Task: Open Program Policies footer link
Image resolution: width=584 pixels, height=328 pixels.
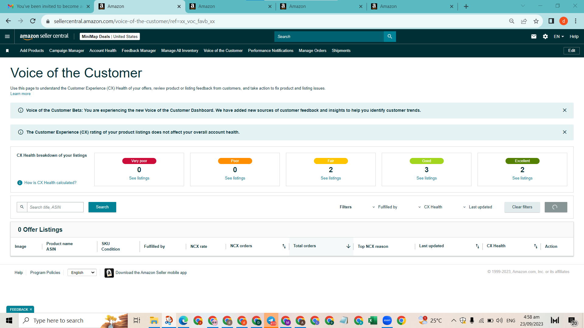Action: 45,273
